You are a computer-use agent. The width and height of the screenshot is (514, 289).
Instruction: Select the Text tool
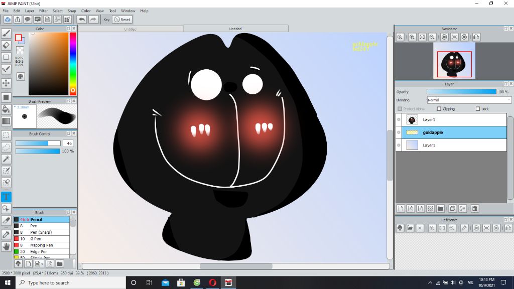point(6,197)
